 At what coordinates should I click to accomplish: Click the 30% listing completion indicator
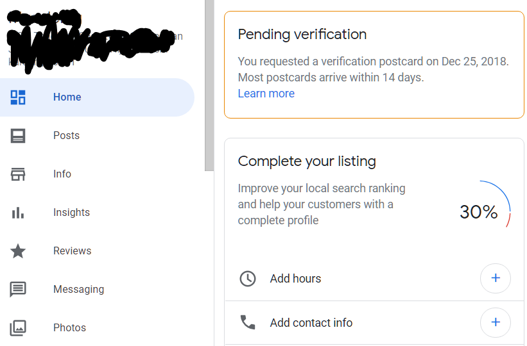point(479,212)
